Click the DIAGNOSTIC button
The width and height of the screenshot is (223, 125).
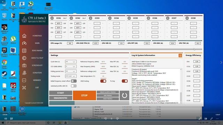[61, 98]
